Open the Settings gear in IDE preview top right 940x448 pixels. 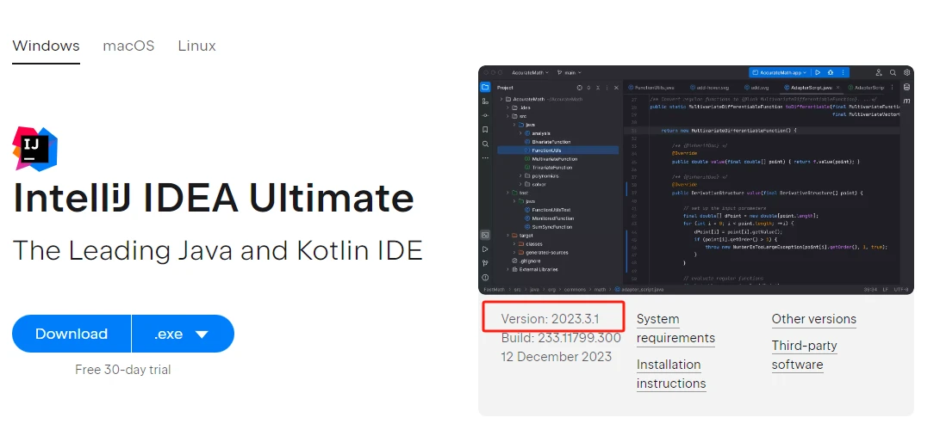(x=906, y=72)
